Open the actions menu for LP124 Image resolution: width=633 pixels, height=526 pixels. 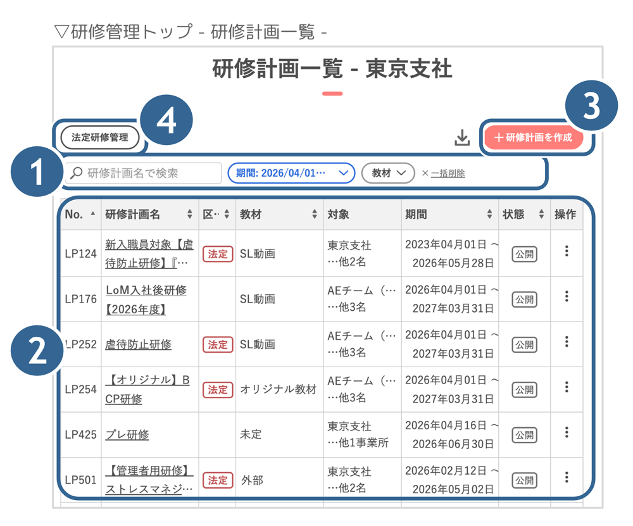[x=567, y=251]
